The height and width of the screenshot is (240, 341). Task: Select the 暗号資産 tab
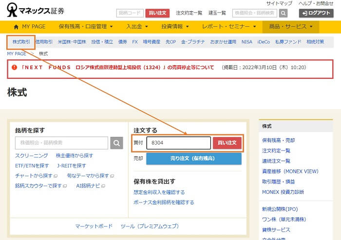click(x=152, y=42)
